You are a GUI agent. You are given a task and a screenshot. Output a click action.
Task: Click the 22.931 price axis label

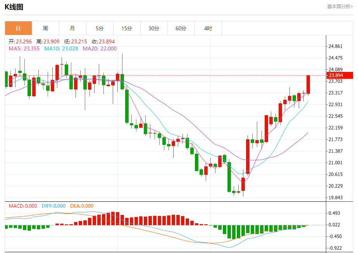(x=336, y=104)
